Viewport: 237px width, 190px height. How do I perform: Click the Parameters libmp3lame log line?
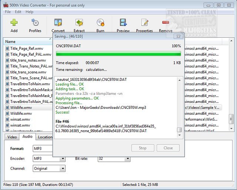[89, 93]
